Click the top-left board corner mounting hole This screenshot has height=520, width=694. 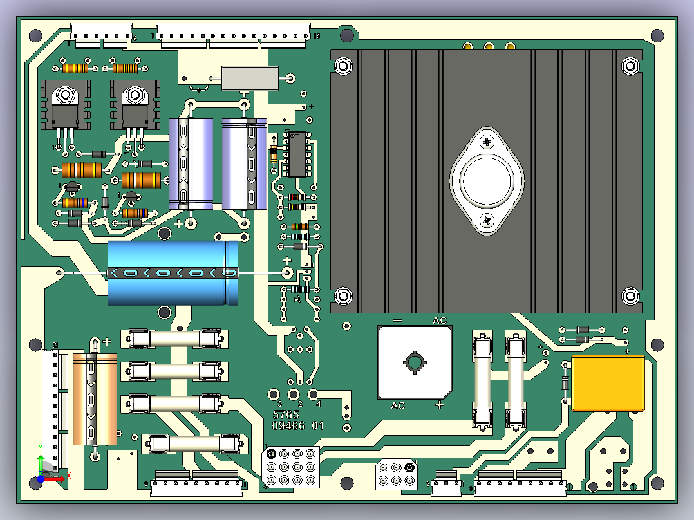click(x=35, y=35)
